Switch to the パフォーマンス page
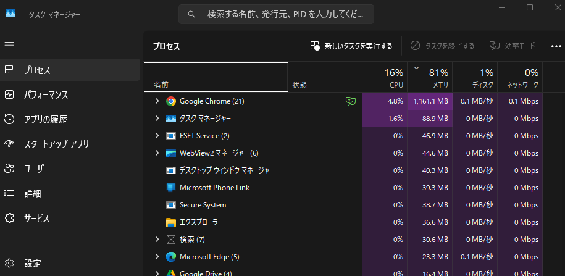This screenshot has height=276, width=565. 70,94
